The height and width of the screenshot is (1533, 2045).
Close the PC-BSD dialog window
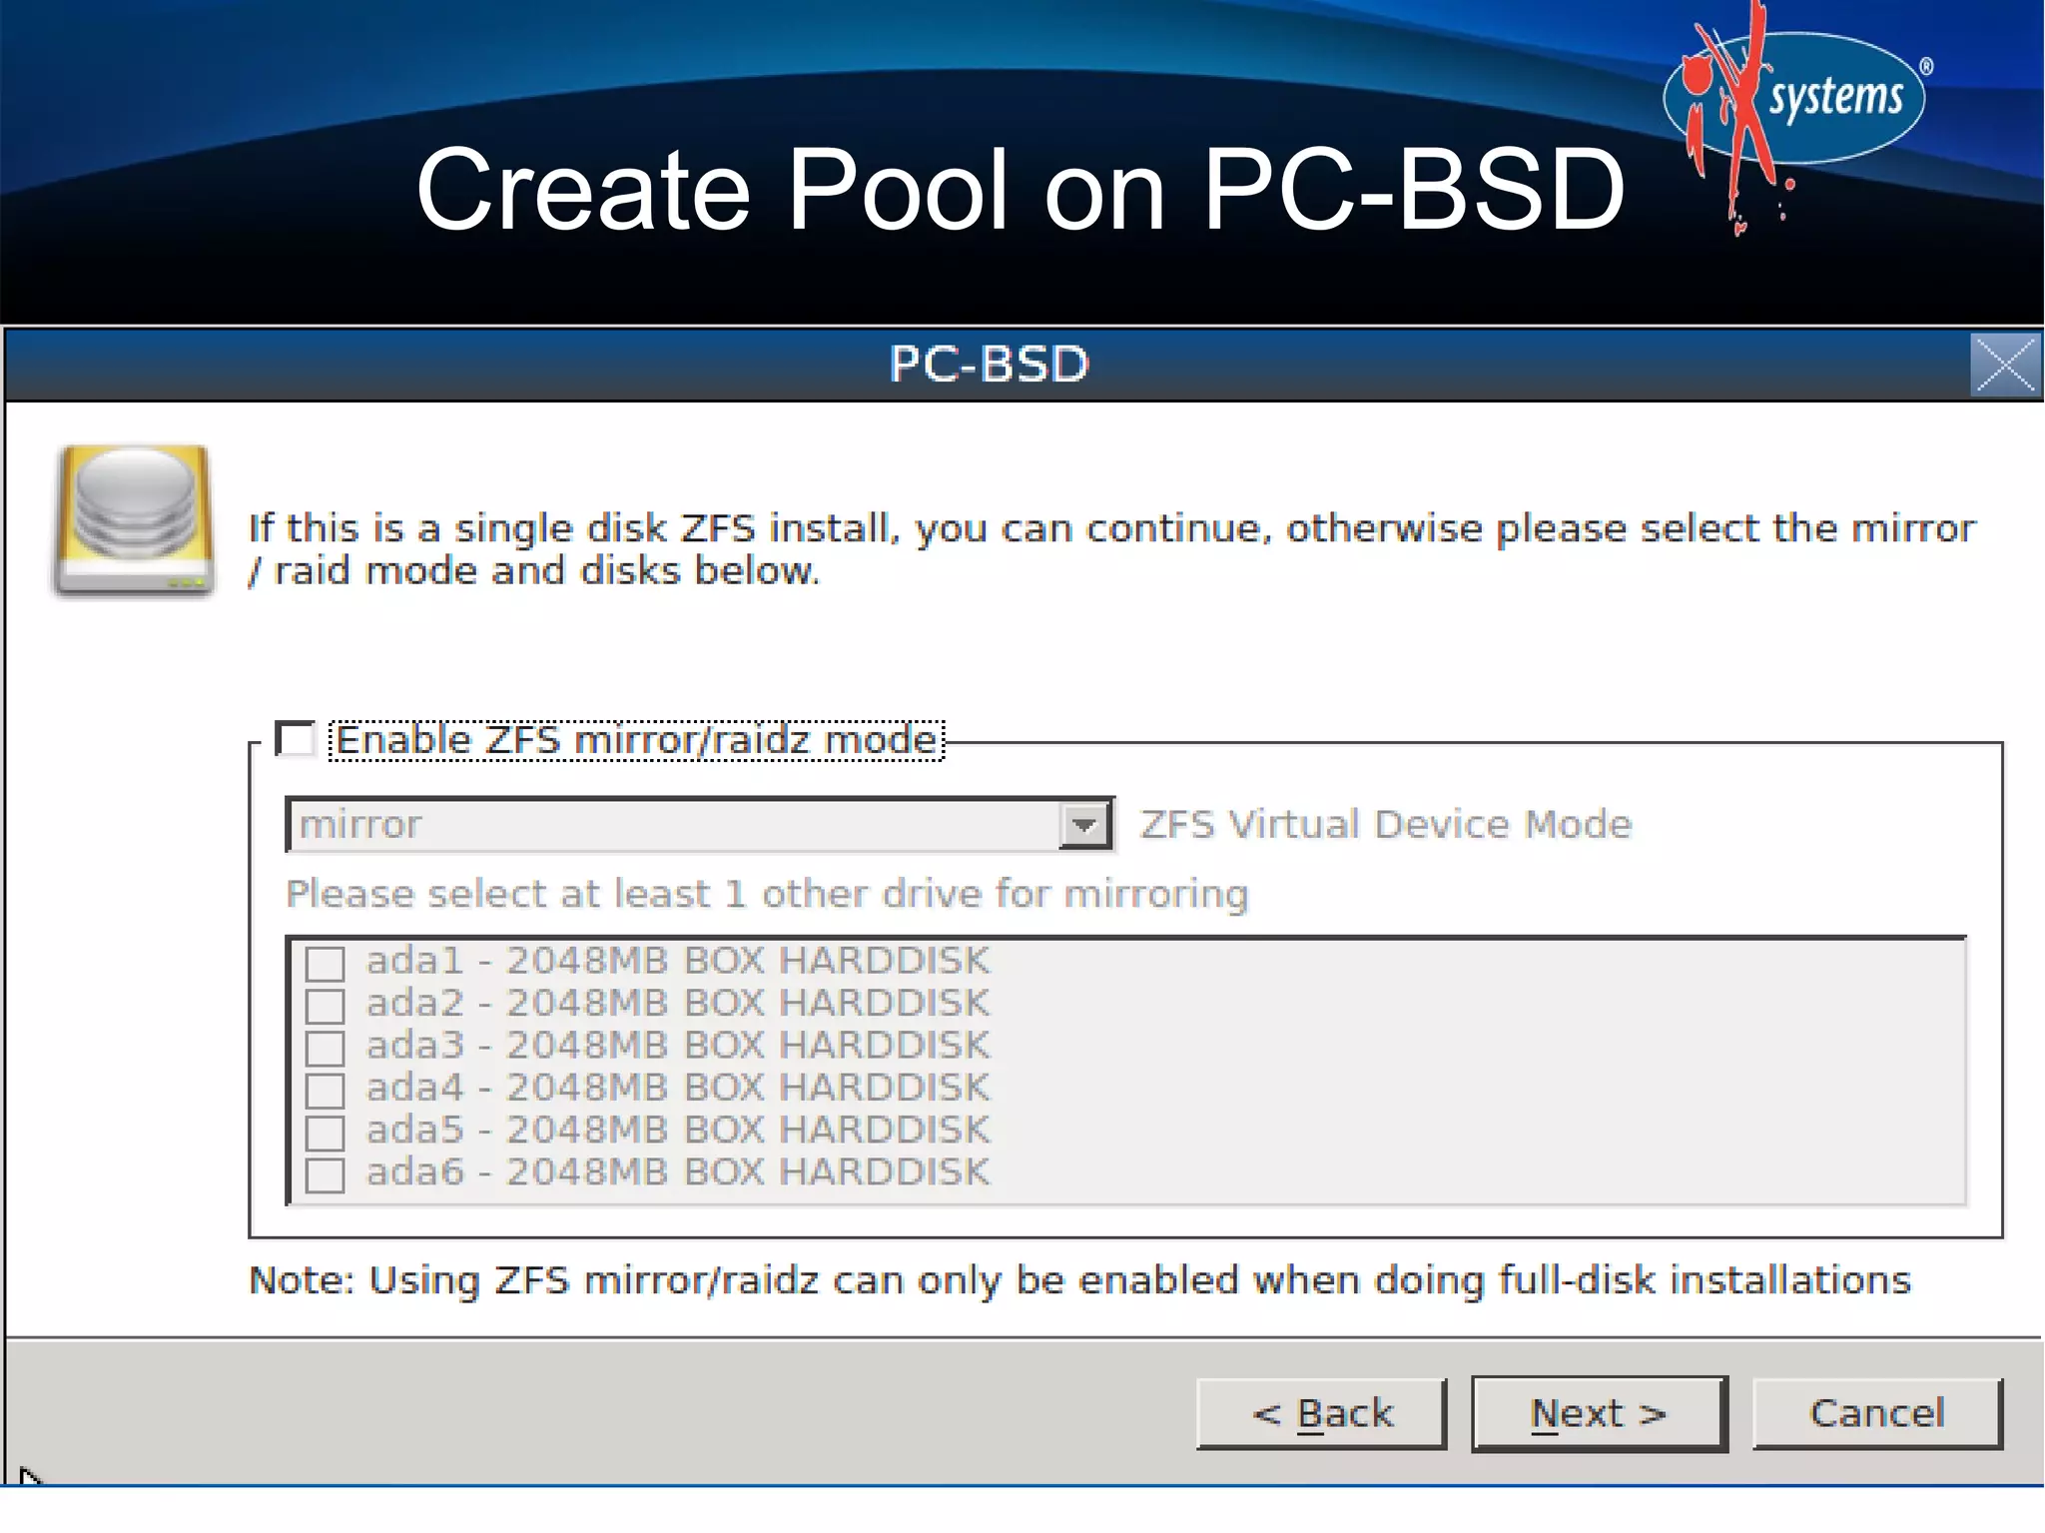pos(2005,365)
